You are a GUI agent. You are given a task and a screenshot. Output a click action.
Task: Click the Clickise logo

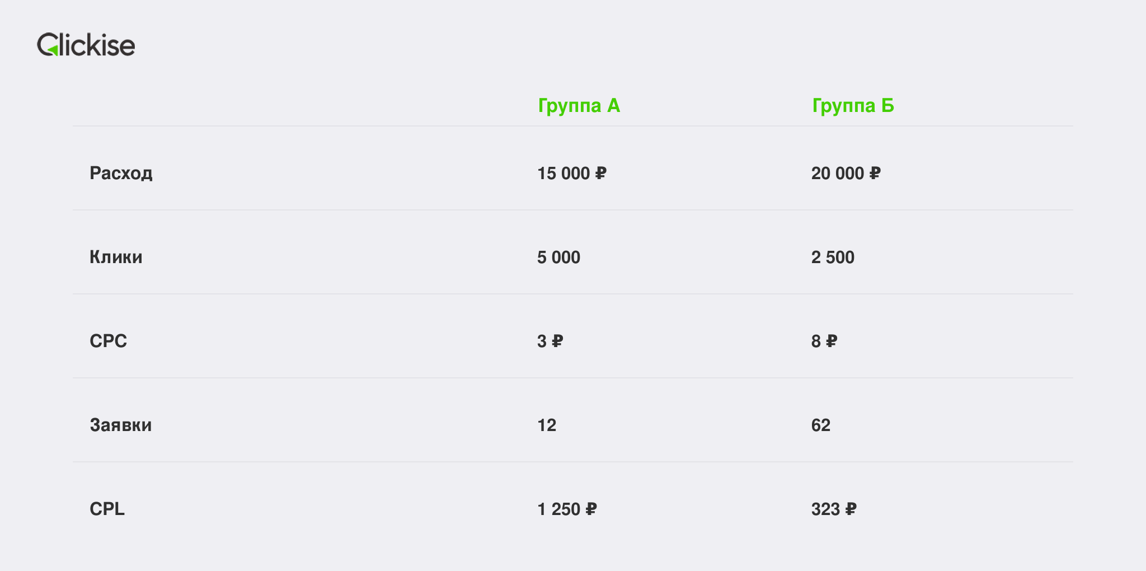pos(86,45)
